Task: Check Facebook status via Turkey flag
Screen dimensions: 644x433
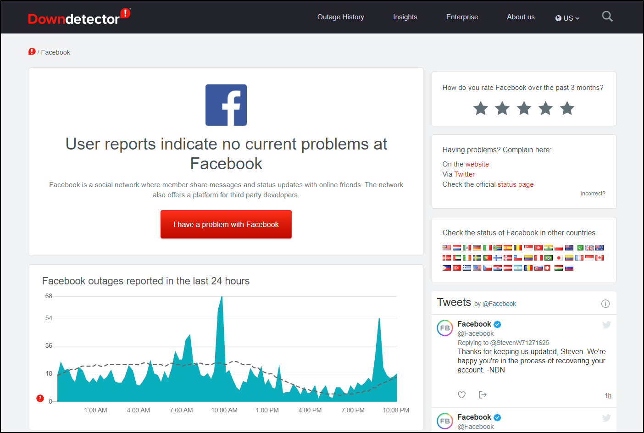Action: pos(457,268)
